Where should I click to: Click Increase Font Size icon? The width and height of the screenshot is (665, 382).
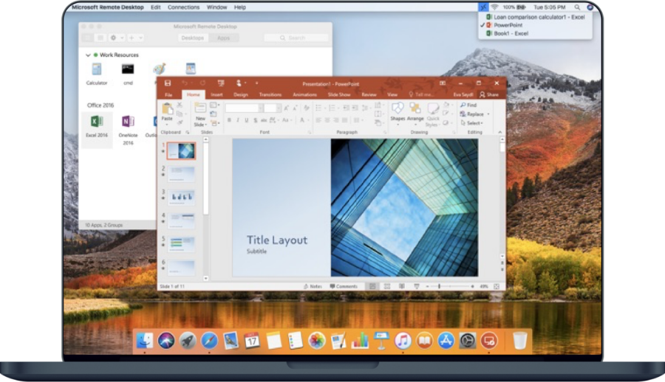287,108
